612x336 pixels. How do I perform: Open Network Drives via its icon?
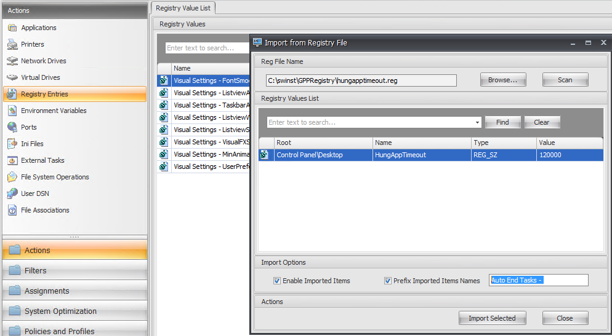(12, 61)
